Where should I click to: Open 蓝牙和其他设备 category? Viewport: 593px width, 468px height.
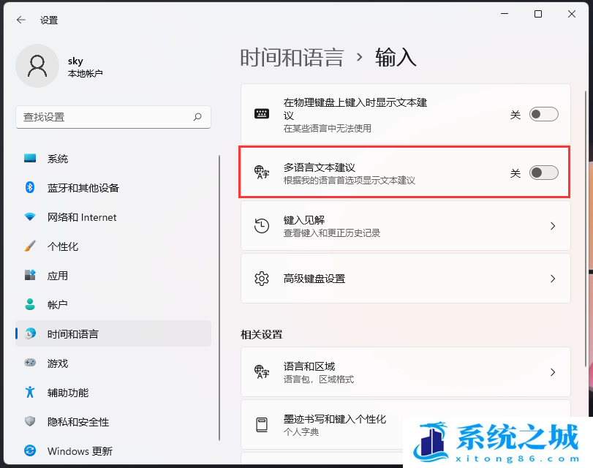[113, 188]
